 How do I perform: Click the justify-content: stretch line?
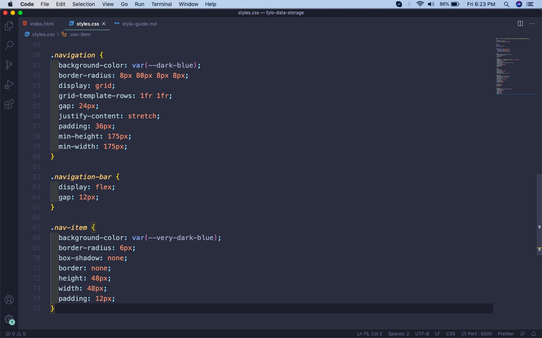[109, 116]
